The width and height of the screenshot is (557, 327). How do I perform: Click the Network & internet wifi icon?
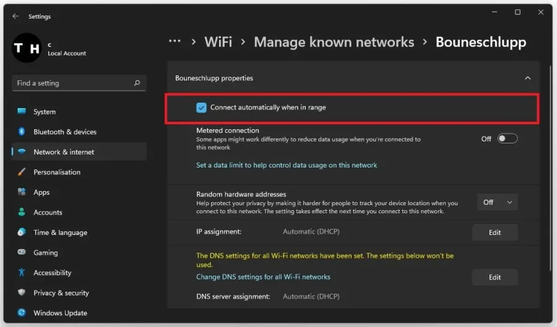click(x=22, y=151)
